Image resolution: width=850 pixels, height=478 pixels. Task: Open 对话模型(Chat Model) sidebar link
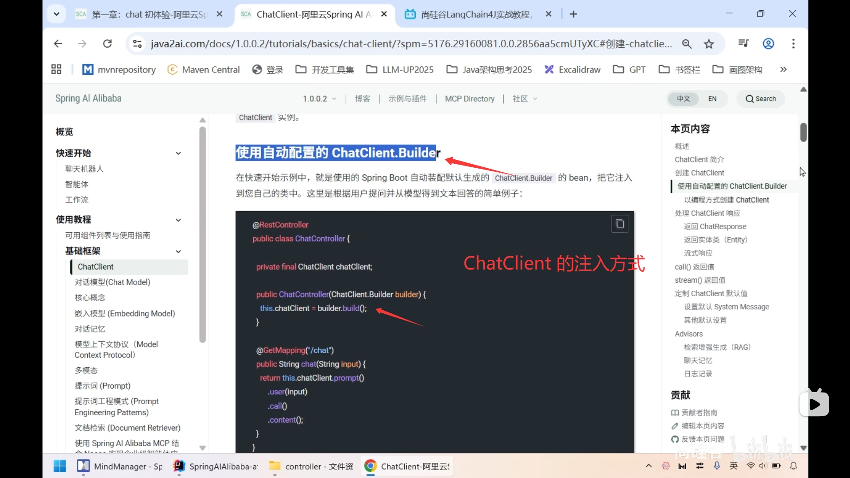[x=112, y=282]
